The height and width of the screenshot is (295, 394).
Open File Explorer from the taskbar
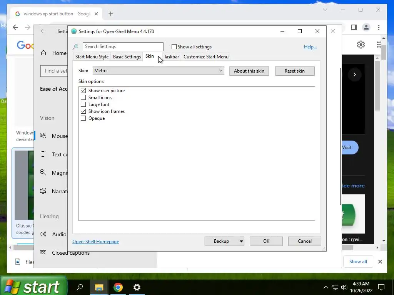[x=99, y=287]
